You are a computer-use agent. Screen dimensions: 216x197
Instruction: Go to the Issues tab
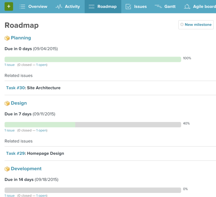pyautogui.click(x=136, y=7)
